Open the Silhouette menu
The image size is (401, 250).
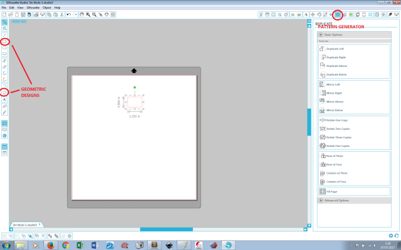coord(33,7)
